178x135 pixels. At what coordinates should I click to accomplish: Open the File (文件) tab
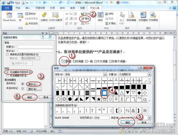(x=7, y=8)
